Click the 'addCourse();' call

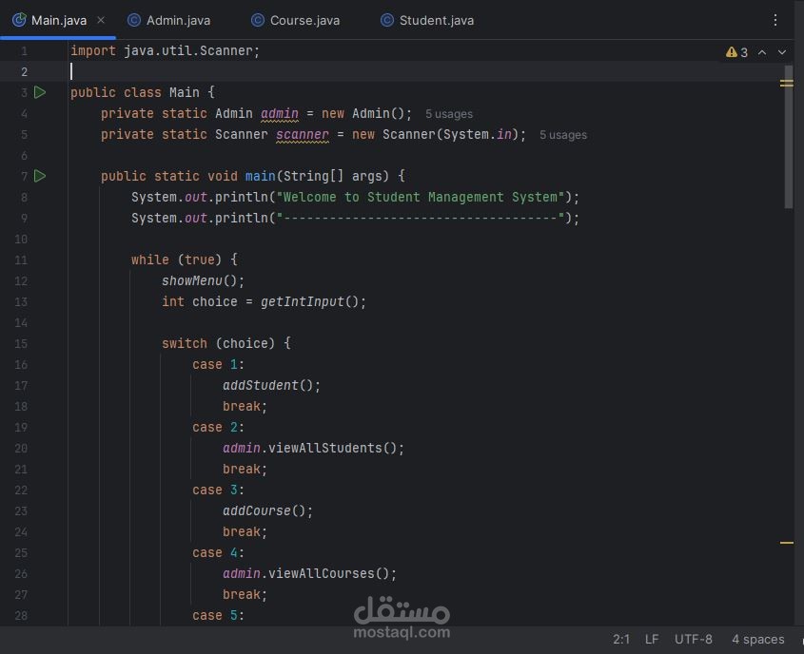[267, 510]
